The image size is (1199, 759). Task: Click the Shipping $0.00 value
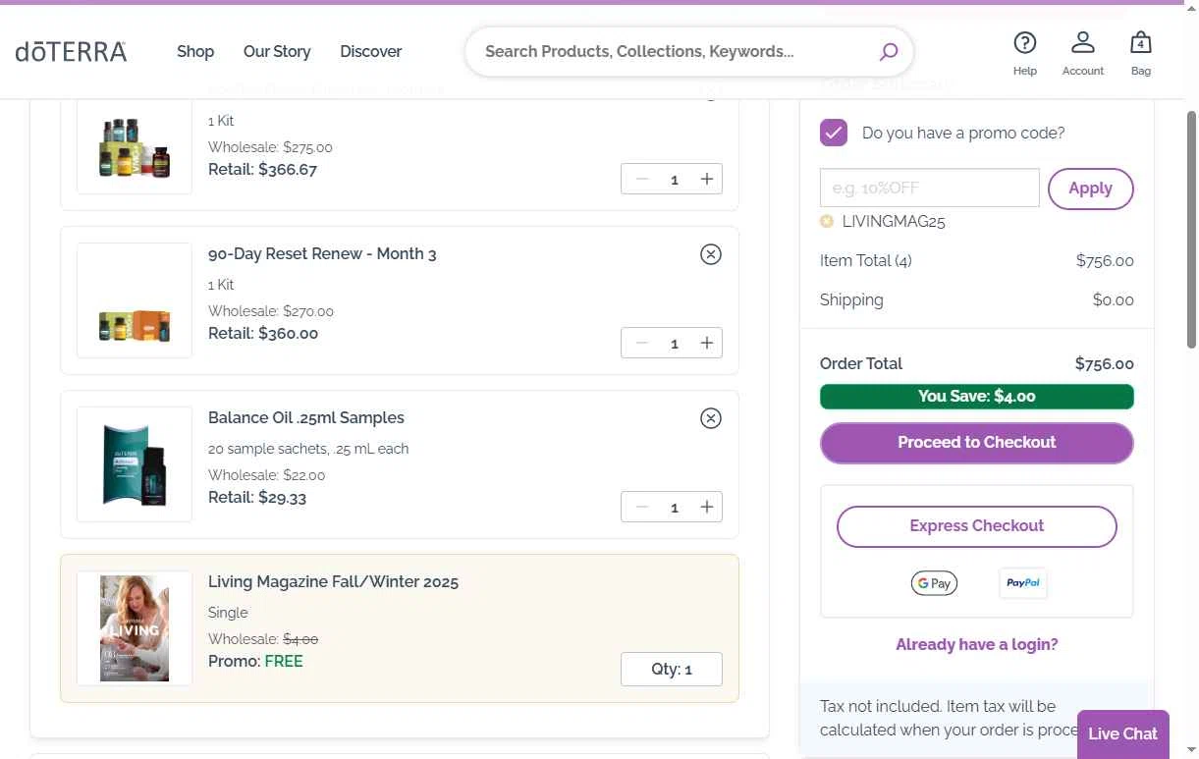pyautogui.click(x=1113, y=300)
